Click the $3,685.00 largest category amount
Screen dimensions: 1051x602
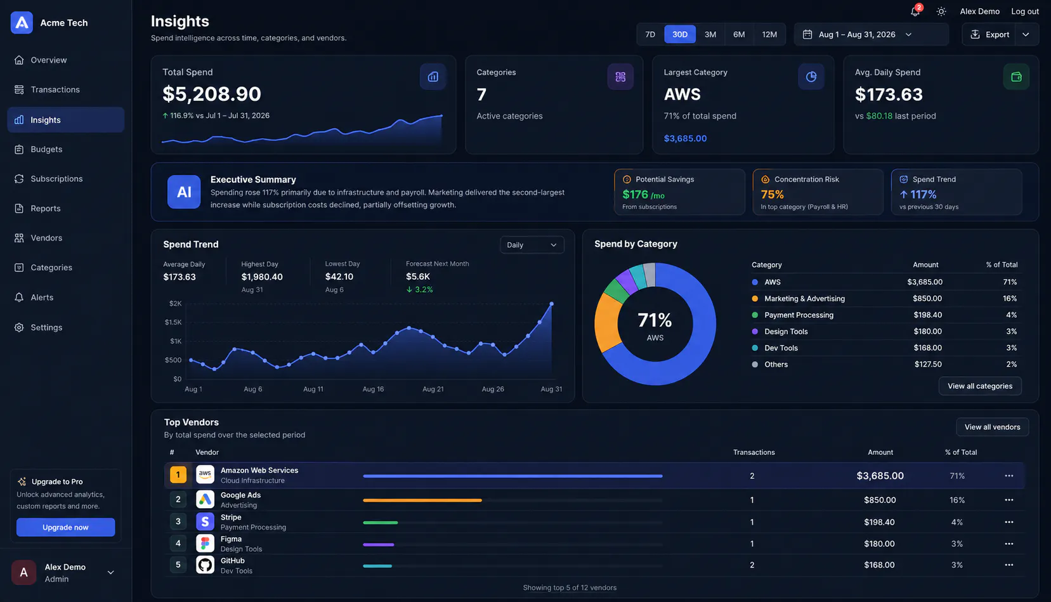point(685,138)
